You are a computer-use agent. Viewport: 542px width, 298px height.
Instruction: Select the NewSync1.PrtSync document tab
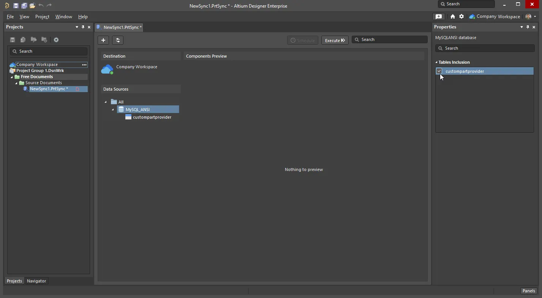(119, 27)
